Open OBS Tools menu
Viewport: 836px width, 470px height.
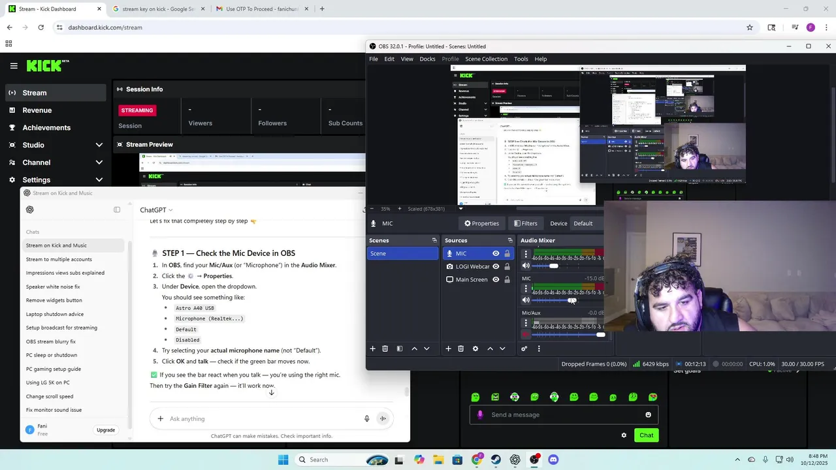[521, 59]
